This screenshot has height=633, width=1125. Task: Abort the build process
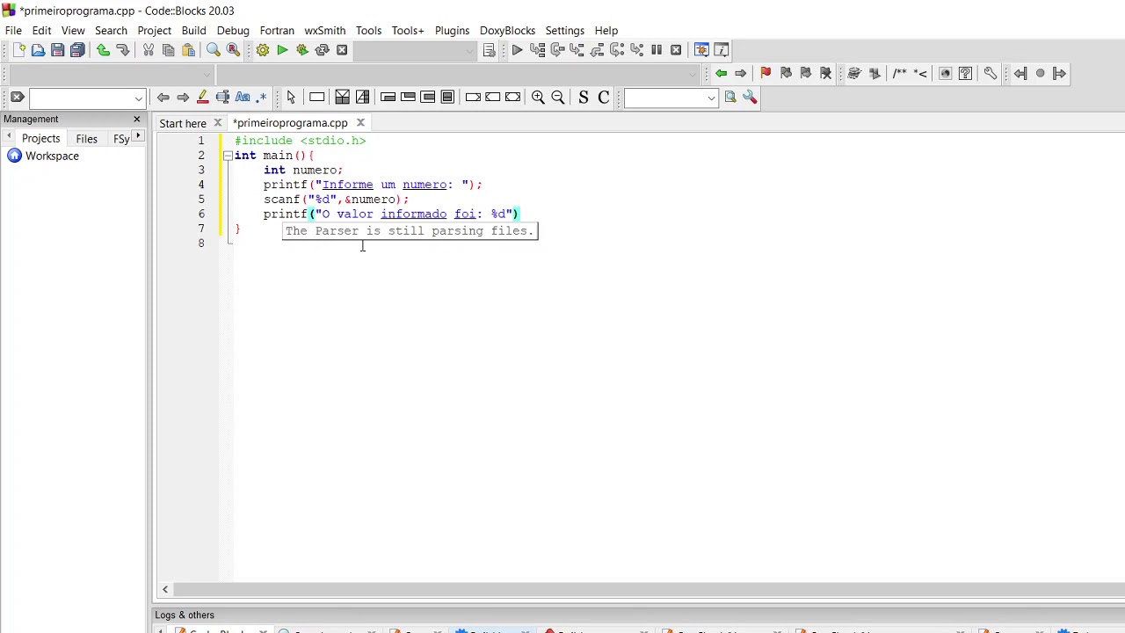(x=342, y=50)
